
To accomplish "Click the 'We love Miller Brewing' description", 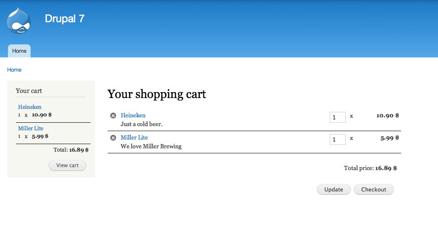I will click(x=151, y=146).
